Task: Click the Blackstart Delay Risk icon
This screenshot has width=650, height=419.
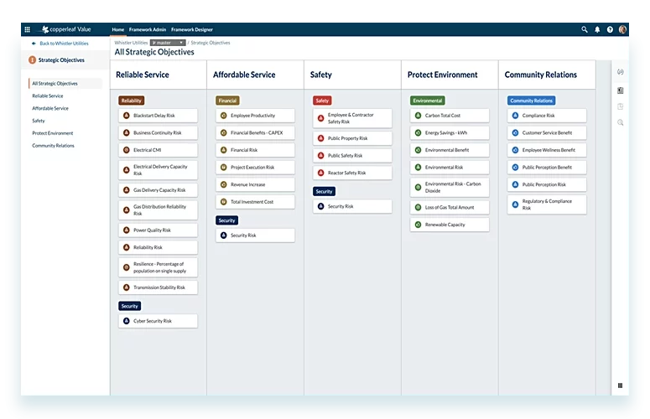Action: pyautogui.click(x=127, y=116)
